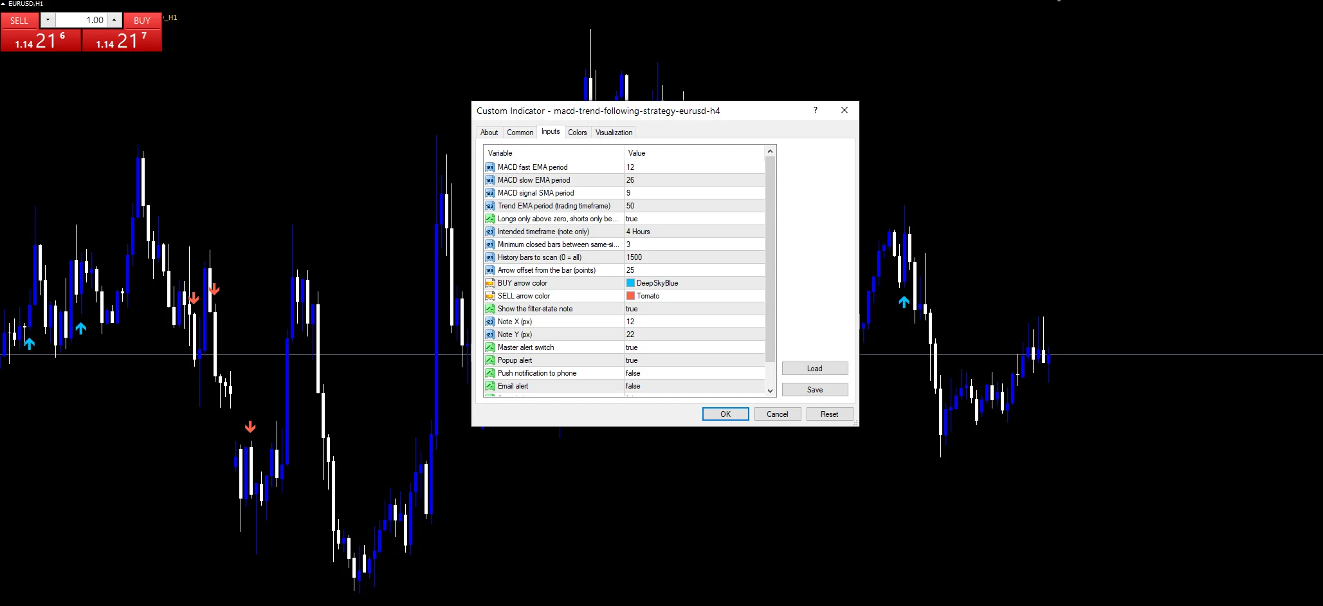Viewport: 1323px width, 606px height.
Task: Click the color icon beside BUY arrow color
Action: (x=490, y=283)
